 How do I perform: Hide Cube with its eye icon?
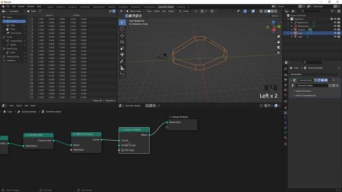(335, 33)
